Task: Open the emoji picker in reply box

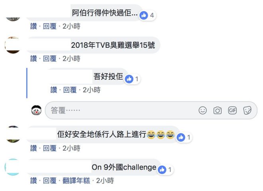Action: pyautogui.click(x=202, y=110)
